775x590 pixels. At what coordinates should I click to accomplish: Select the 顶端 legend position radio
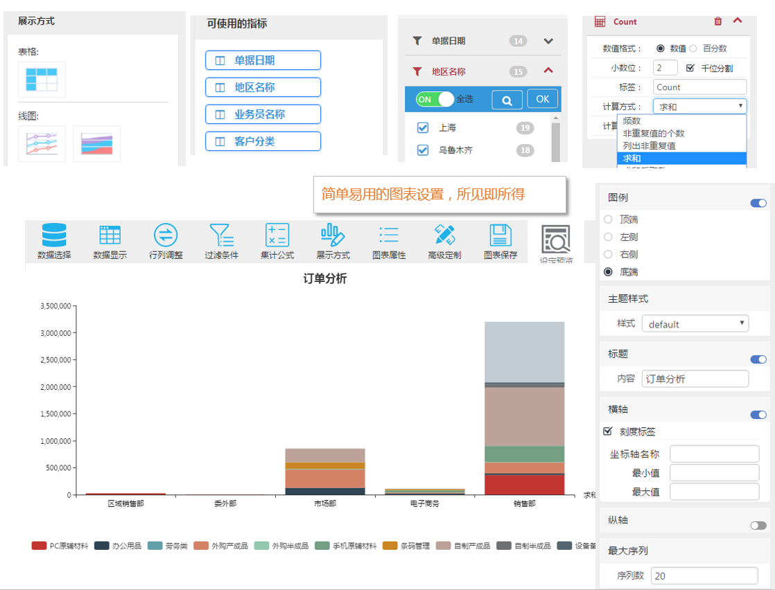[608, 220]
